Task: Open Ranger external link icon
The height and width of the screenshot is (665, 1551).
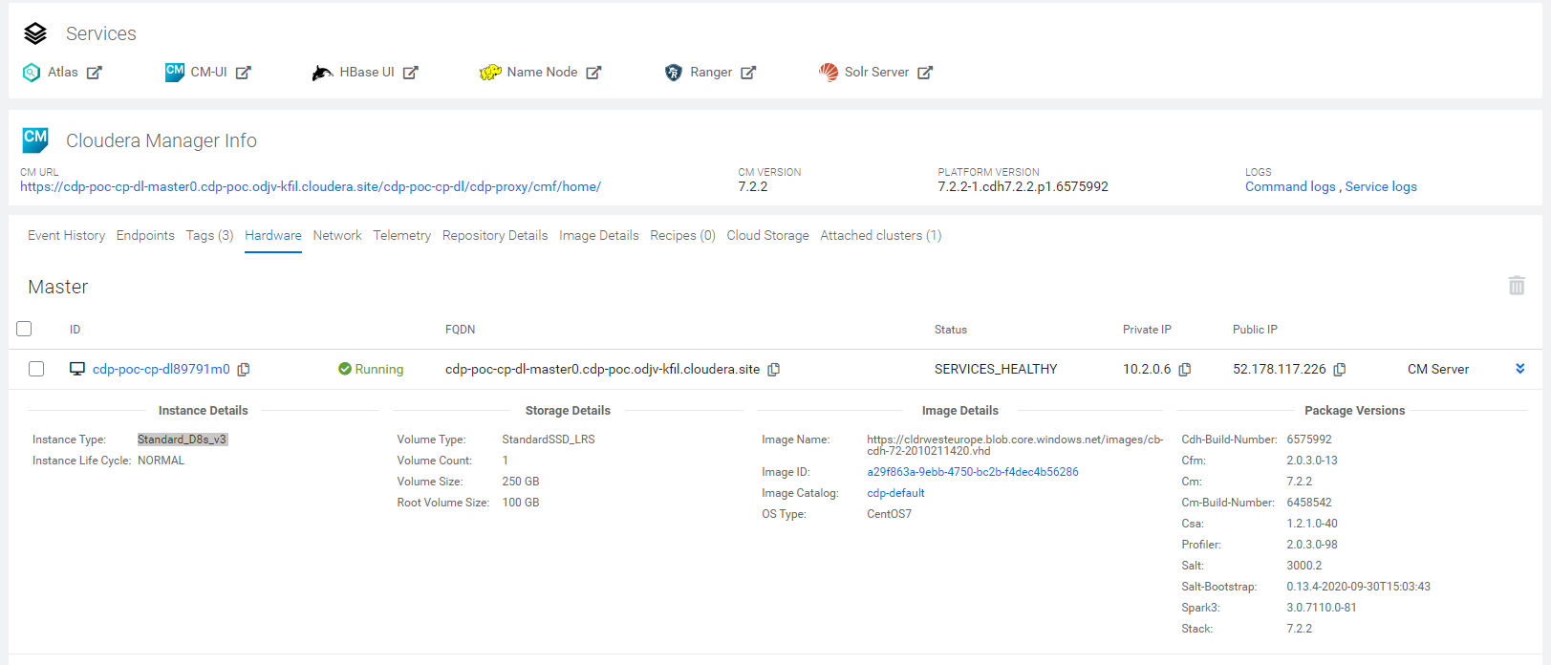Action: [748, 73]
